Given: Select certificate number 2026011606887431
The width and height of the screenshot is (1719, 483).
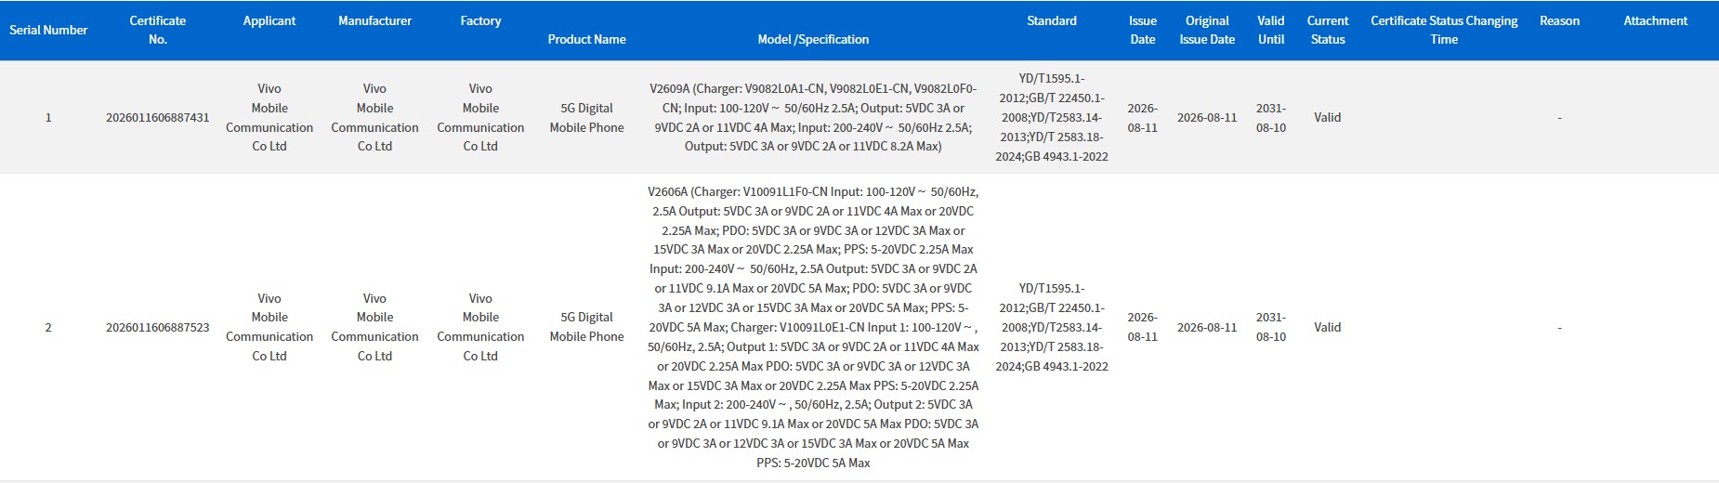Looking at the screenshot, I should tap(158, 117).
